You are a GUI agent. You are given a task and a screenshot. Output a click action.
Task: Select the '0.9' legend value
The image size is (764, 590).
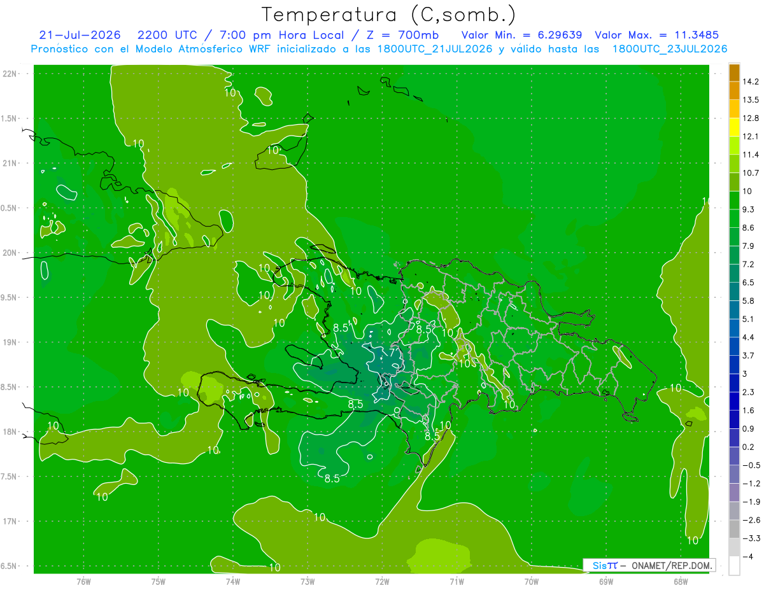tap(748, 428)
